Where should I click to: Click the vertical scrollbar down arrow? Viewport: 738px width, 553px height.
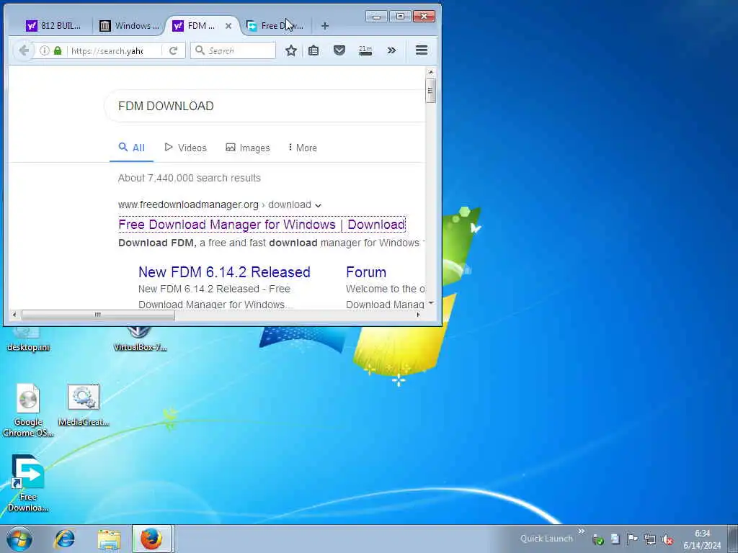(x=430, y=303)
